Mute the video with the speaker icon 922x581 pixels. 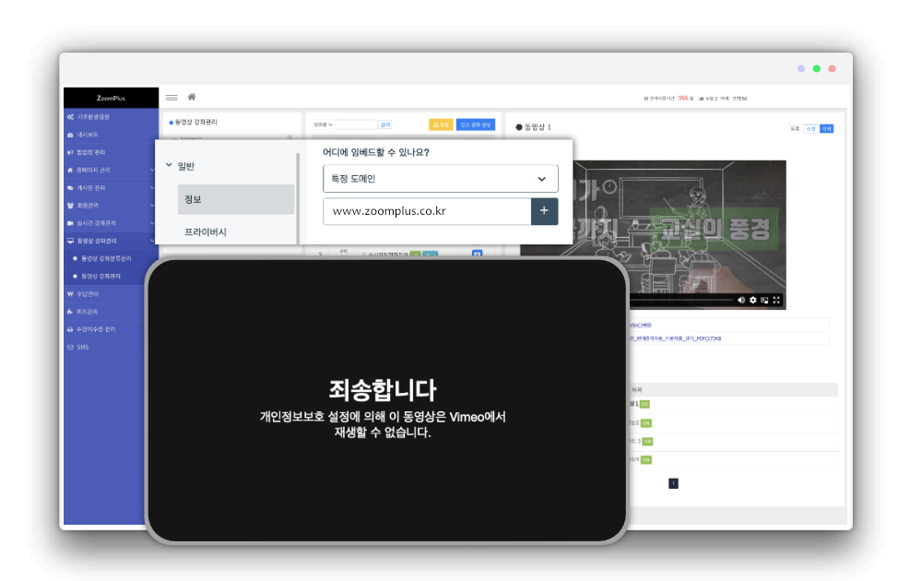coord(741,300)
